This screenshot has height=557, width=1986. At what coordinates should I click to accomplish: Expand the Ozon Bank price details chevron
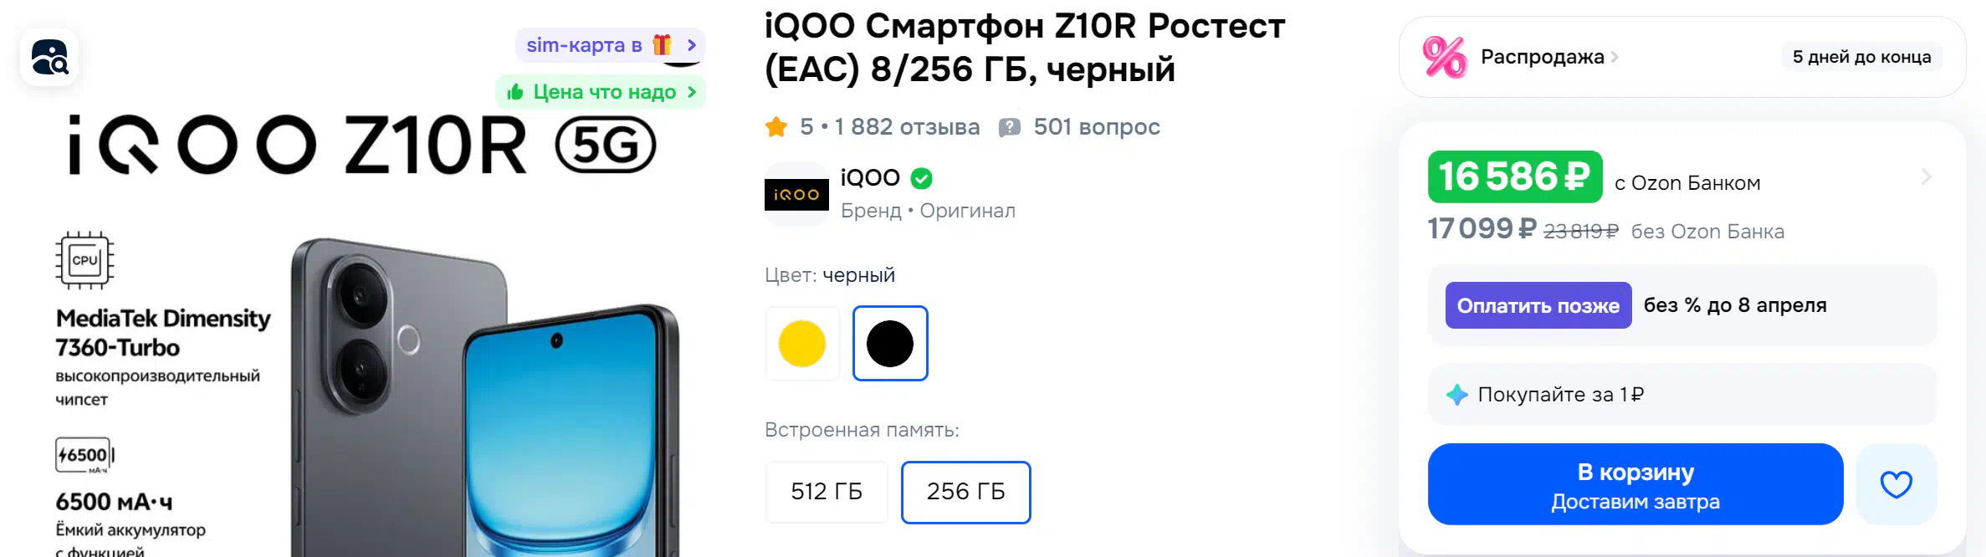pos(1926,176)
